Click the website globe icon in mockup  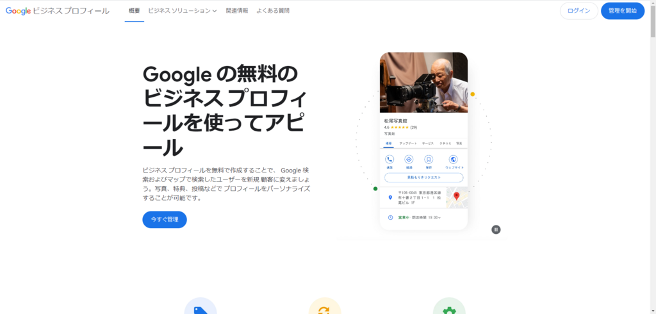[453, 159]
